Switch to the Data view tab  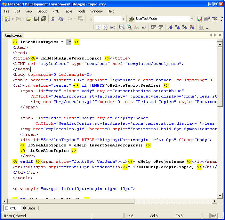[x=29, y=208]
